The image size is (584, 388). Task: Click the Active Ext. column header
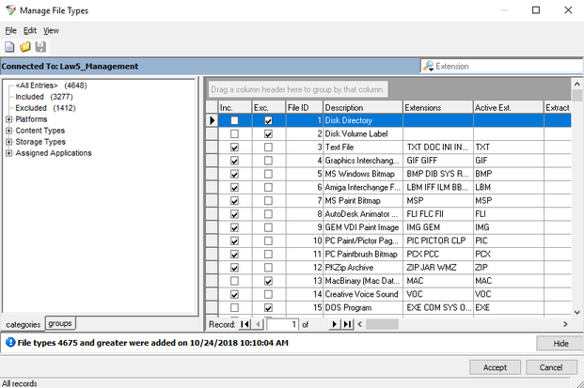(x=509, y=107)
